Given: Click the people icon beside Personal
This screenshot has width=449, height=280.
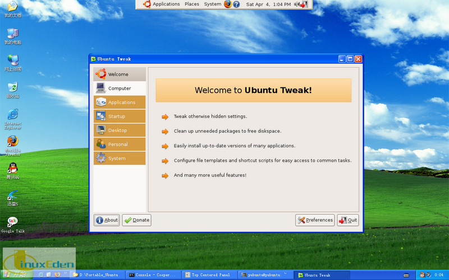Looking at the screenshot, I should [101, 144].
